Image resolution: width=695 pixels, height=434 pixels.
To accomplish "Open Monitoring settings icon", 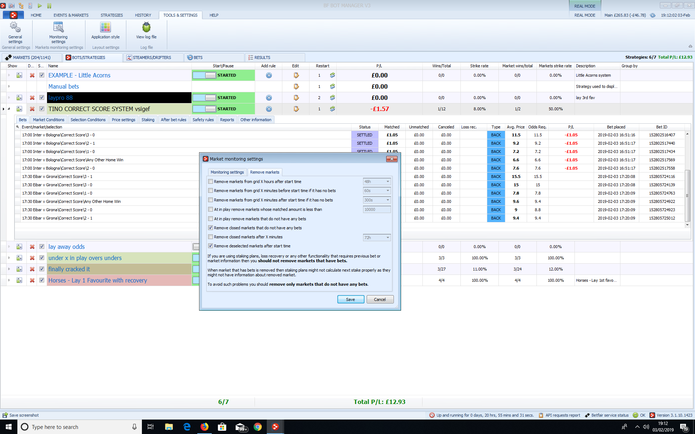I will pos(58,27).
